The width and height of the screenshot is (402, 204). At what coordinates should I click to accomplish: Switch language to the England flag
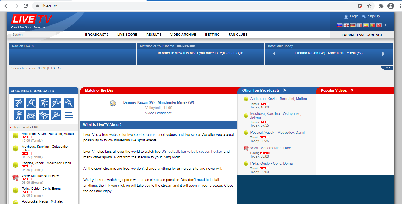click(x=346, y=25)
